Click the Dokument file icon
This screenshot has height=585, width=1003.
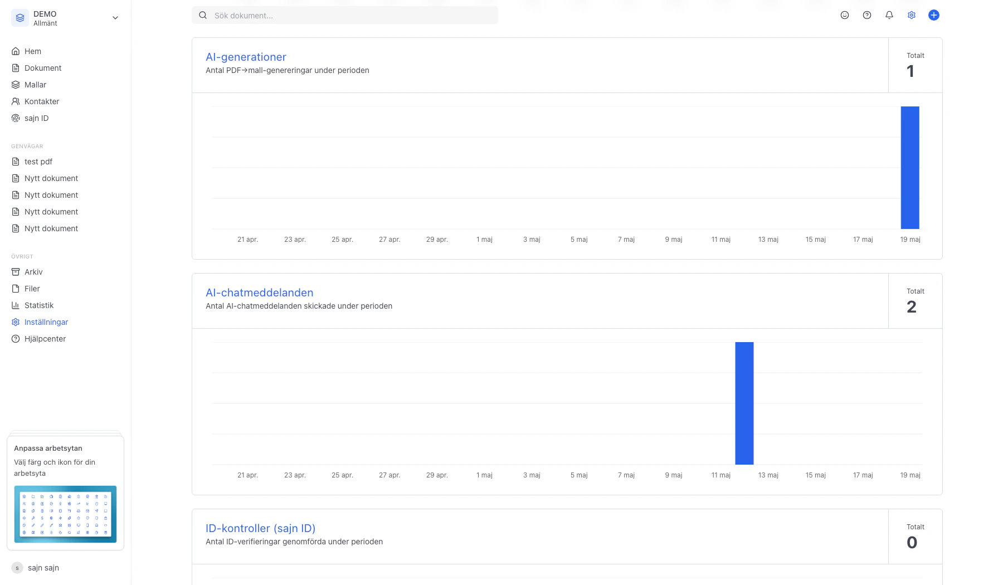16,68
